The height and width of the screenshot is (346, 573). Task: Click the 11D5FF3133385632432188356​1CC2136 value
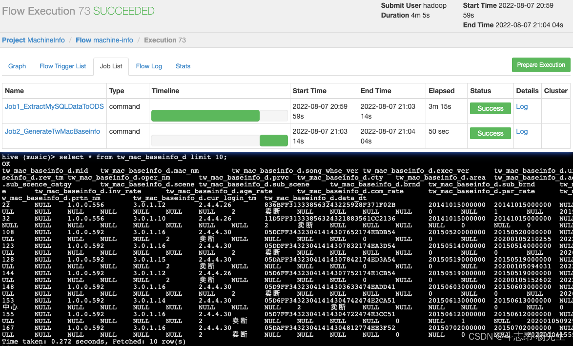pyautogui.click(x=330, y=219)
